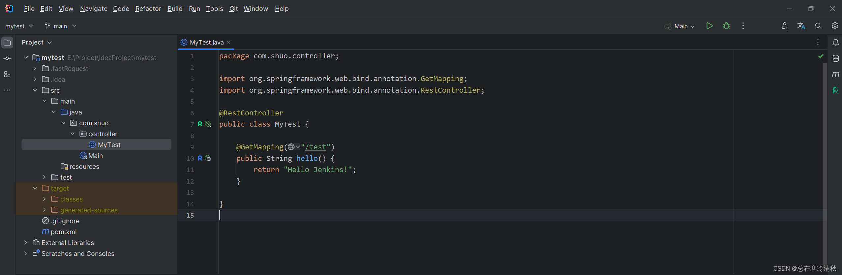Viewport: 842px width, 275px height.
Task: Open Fast Request plugin panel
Action: pyautogui.click(x=835, y=90)
